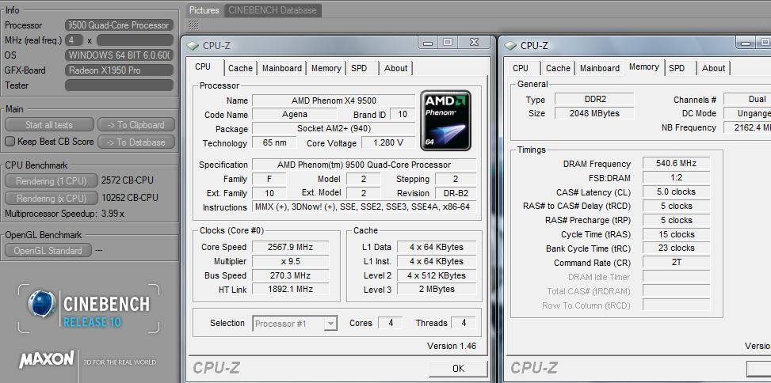Click the OS field showing WINDOWS 64 BIT
Image resolution: width=771 pixels, height=383 pixels.
[x=119, y=55]
